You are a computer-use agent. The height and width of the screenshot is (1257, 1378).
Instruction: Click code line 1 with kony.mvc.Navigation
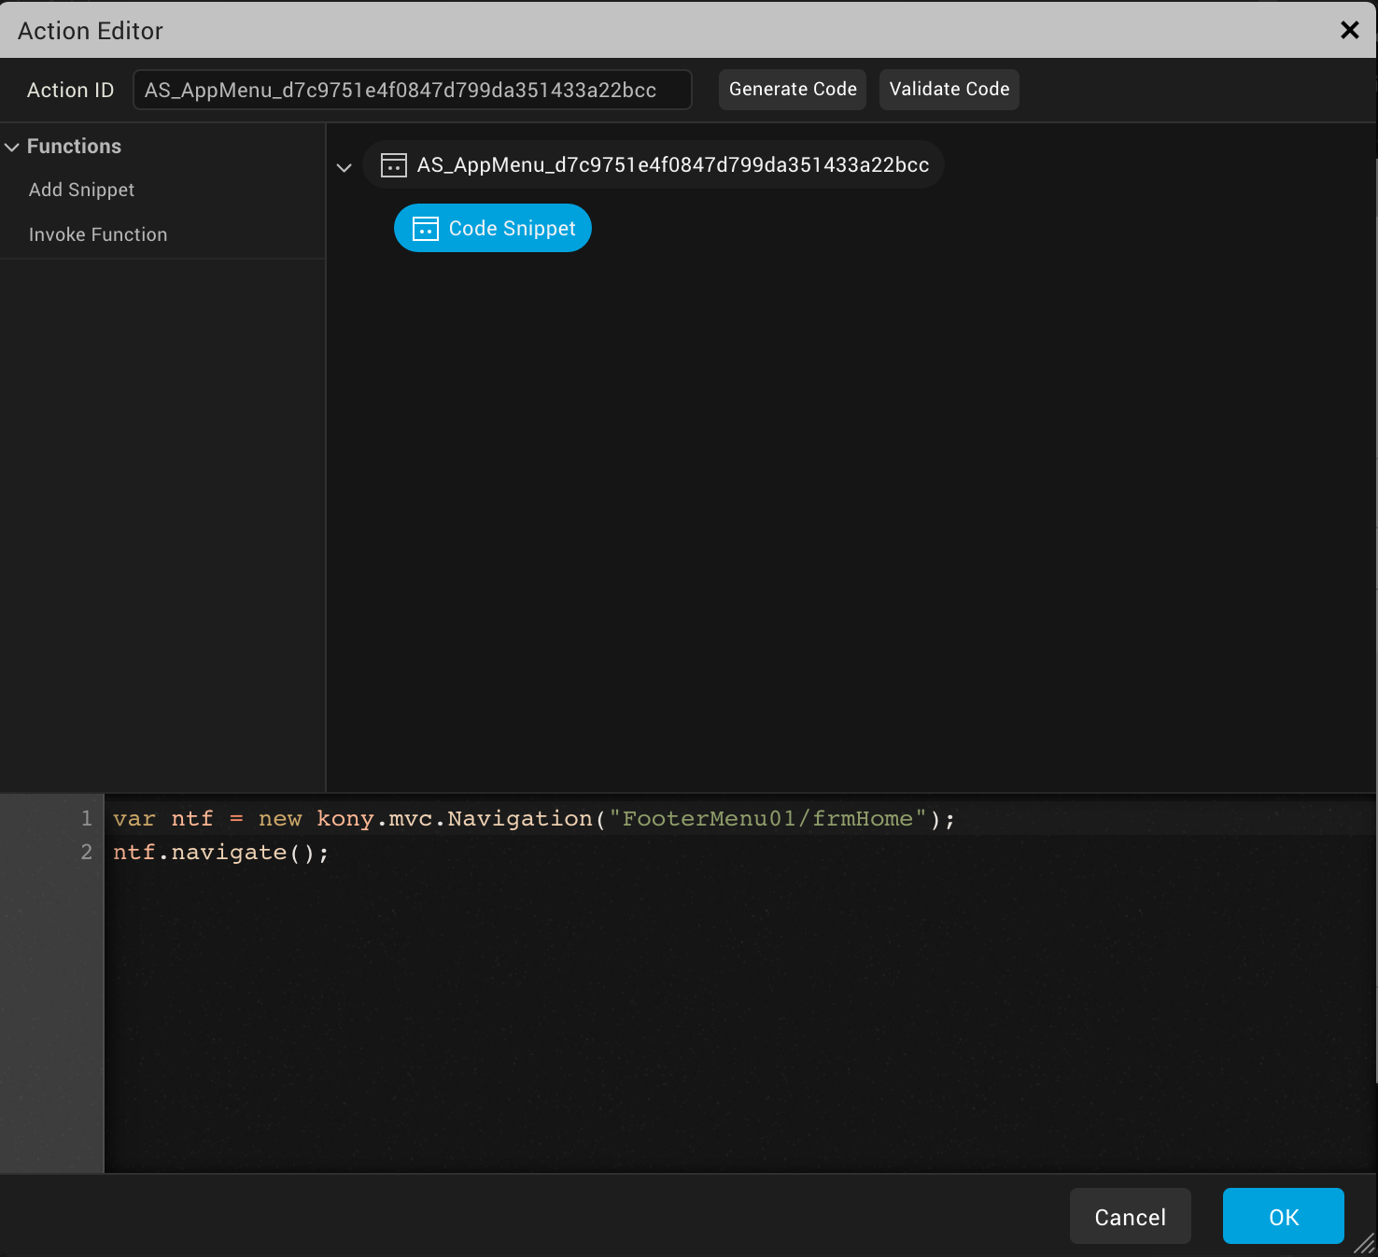534,819
